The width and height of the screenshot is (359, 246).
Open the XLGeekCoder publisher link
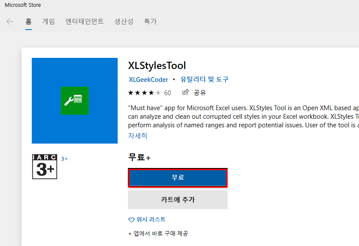click(x=148, y=79)
